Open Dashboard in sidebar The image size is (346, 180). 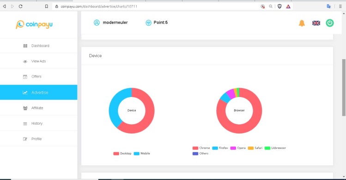[x=39, y=46]
